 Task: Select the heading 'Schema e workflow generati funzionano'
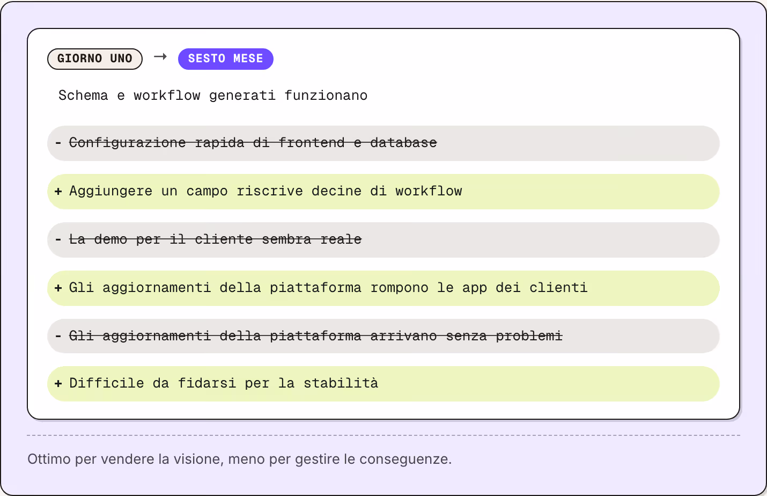213,96
